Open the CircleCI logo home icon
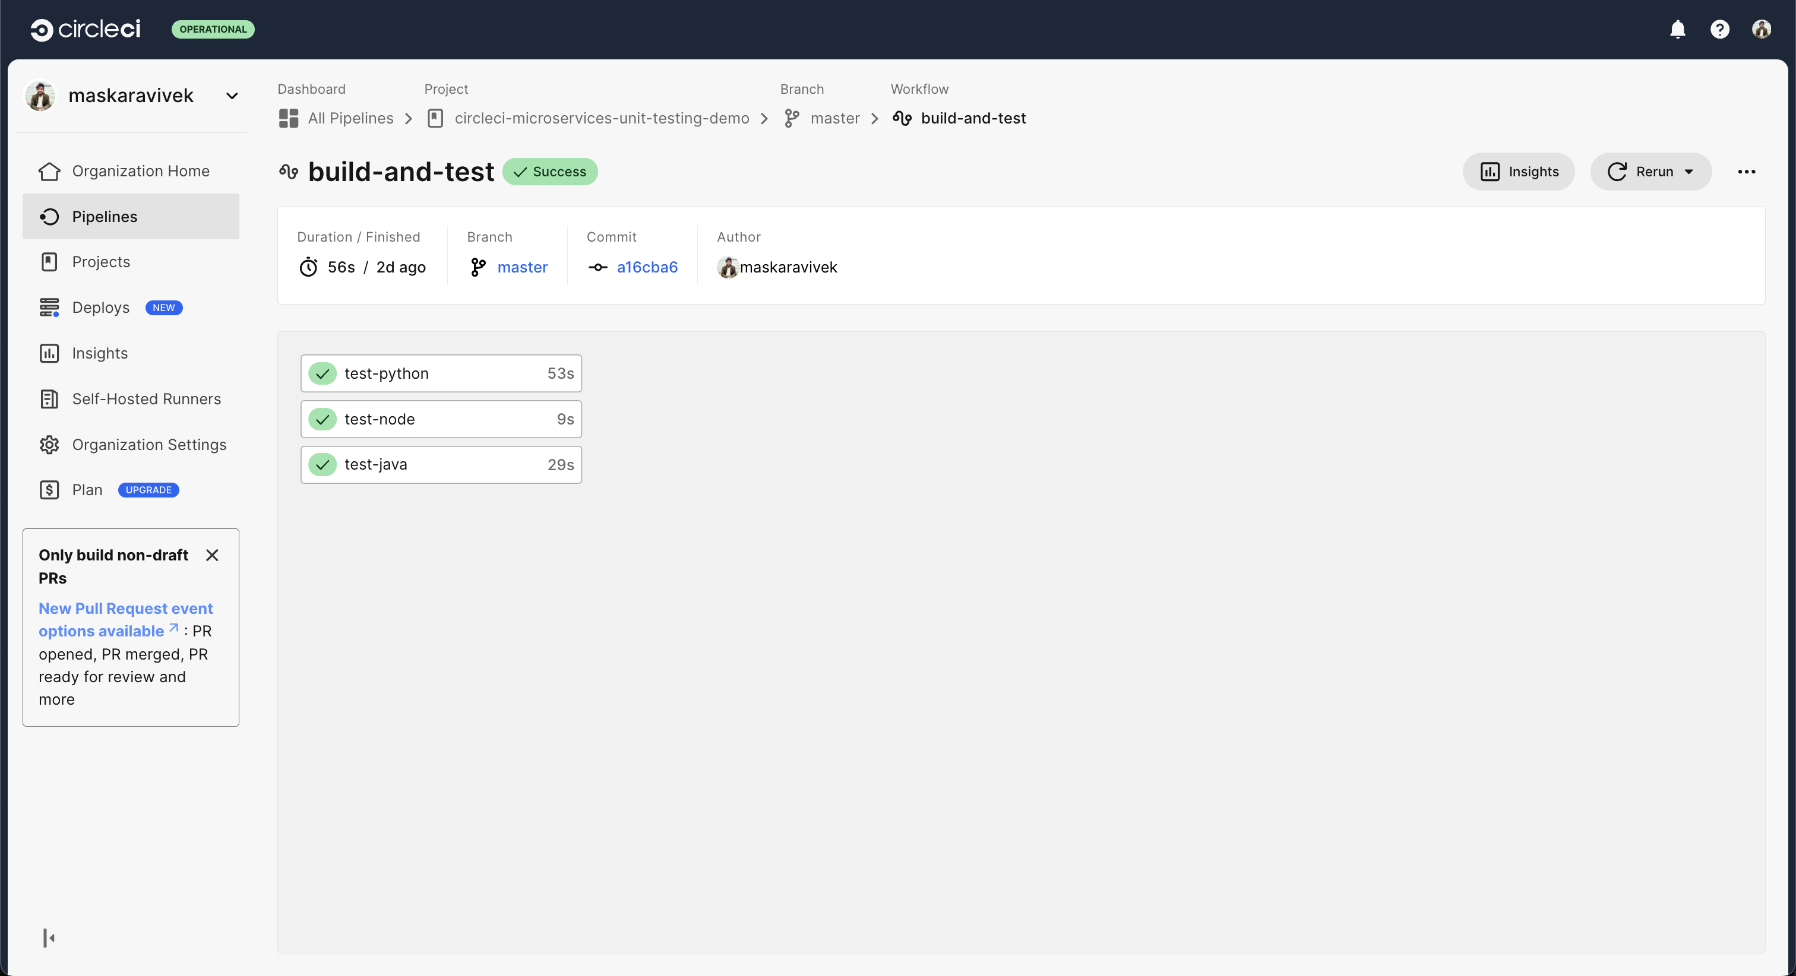The image size is (1796, 976). 42,29
